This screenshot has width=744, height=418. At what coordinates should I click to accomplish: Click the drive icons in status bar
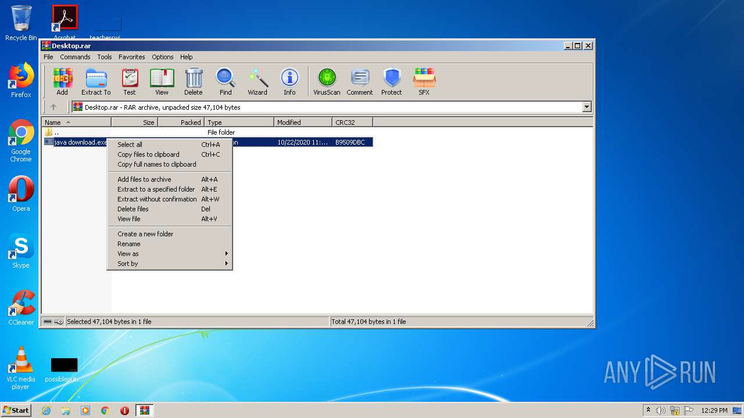click(x=53, y=322)
